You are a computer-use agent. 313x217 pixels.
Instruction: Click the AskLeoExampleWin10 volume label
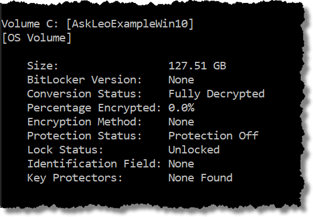pyautogui.click(x=130, y=24)
